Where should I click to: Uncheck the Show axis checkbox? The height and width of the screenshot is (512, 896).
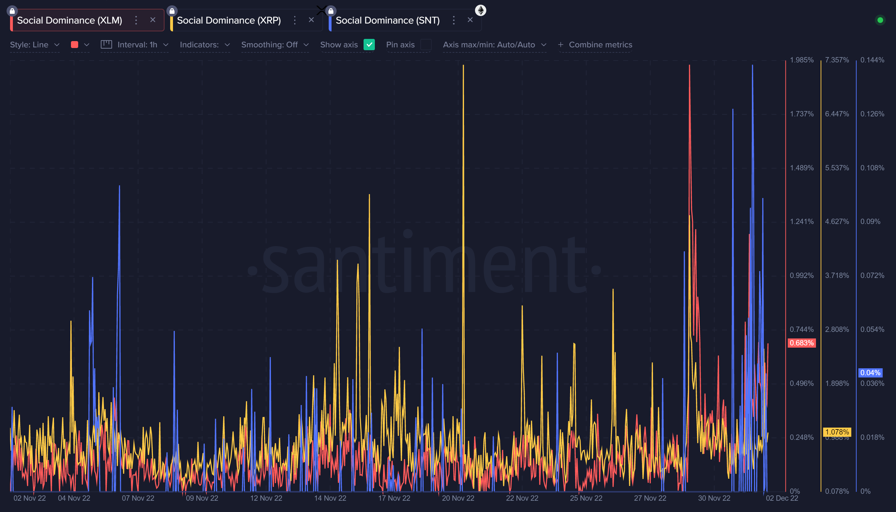point(369,45)
